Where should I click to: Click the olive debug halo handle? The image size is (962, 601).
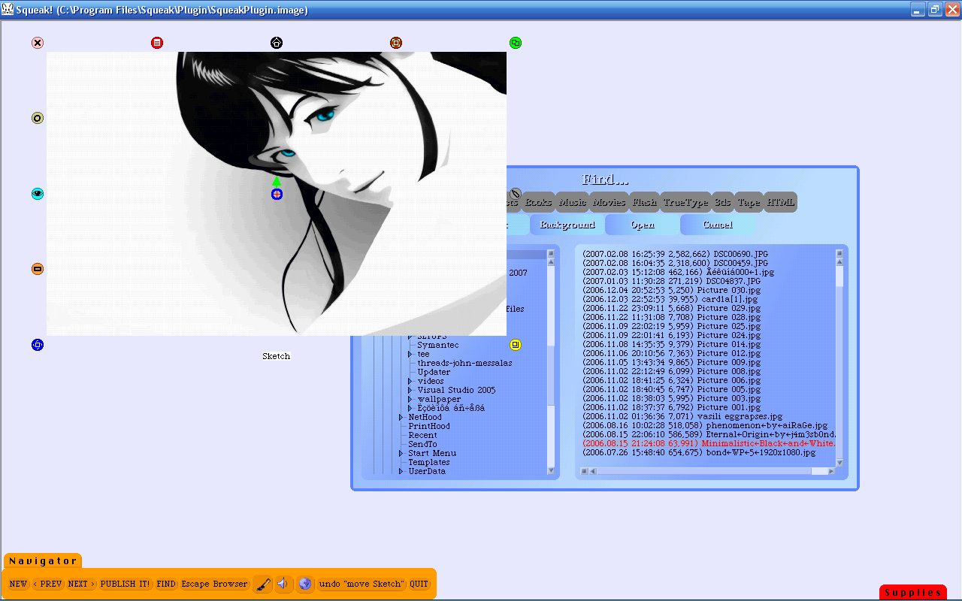(38, 118)
